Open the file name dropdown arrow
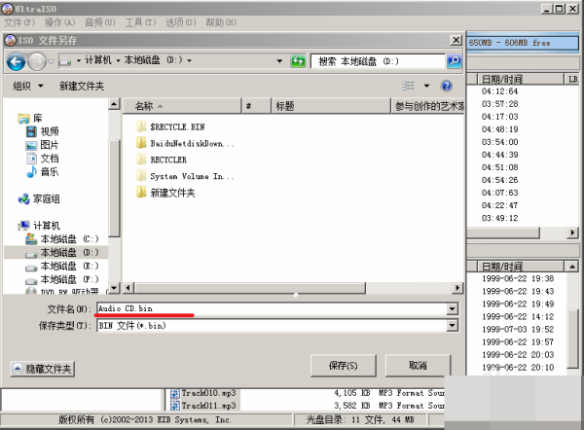The height and width of the screenshot is (430, 584). click(x=453, y=308)
